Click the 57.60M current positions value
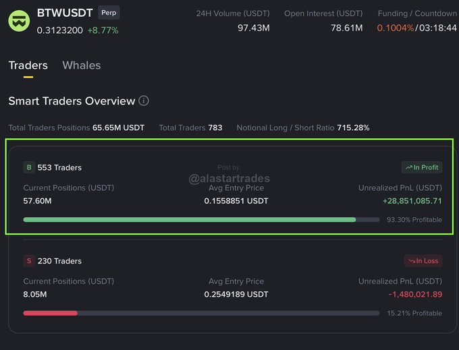The width and height of the screenshot is (459, 350). click(38, 201)
